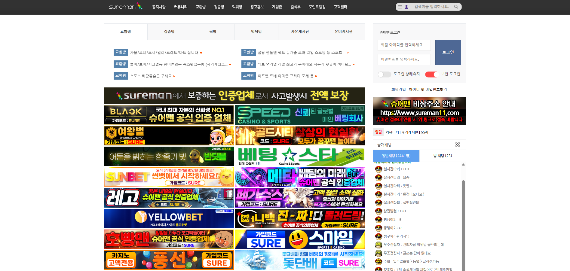The image size is (570, 271).
Task: Open public chat settings gear
Action: click(457, 145)
